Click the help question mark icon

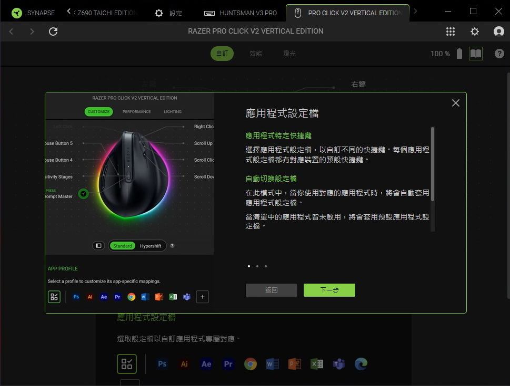coord(499,54)
